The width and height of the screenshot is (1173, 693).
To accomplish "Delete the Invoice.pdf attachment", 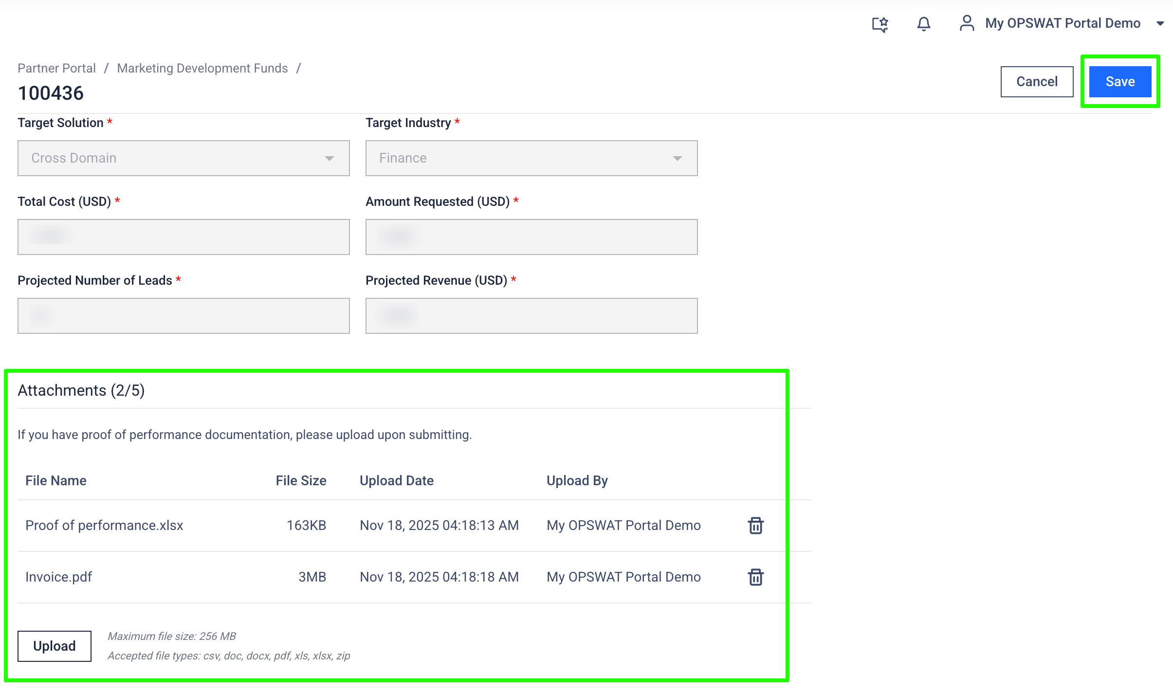I will click(x=755, y=577).
